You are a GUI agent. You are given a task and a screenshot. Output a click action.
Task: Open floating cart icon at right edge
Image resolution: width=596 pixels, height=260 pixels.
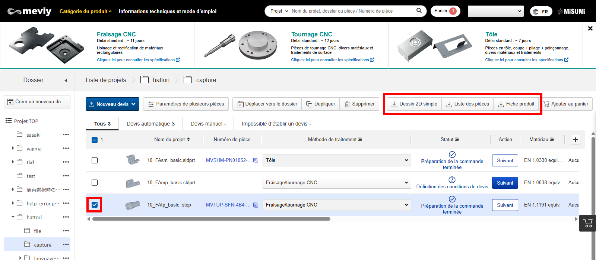(588, 223)
